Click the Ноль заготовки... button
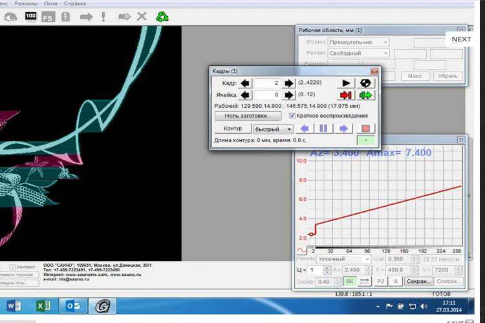This screenshot has height=323, width=485. [x=248, y=116]
